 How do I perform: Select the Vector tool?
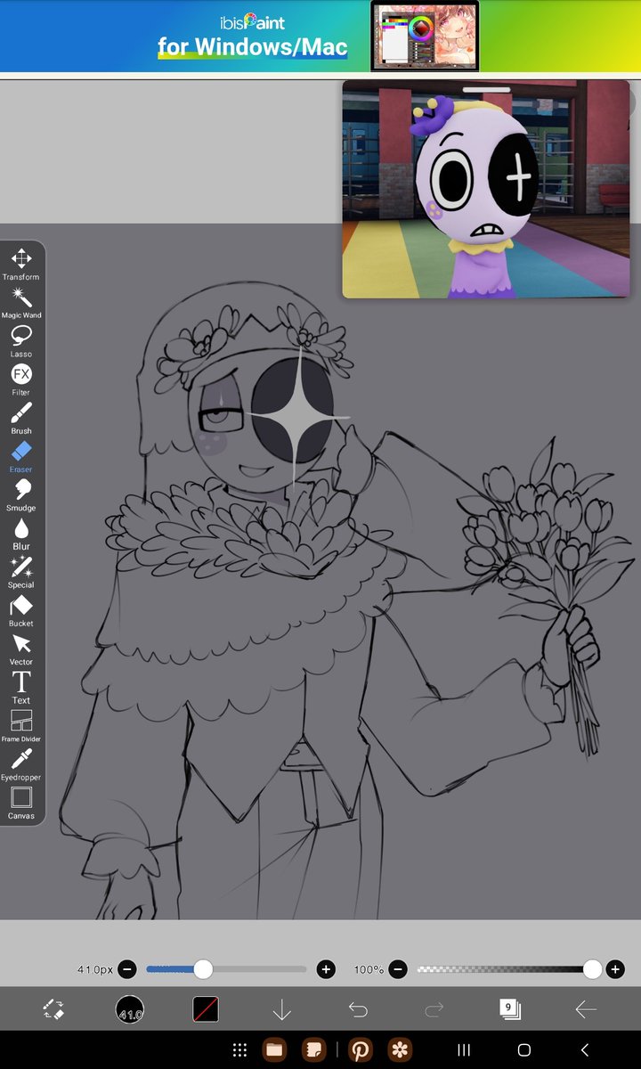(x=20, y=649)
